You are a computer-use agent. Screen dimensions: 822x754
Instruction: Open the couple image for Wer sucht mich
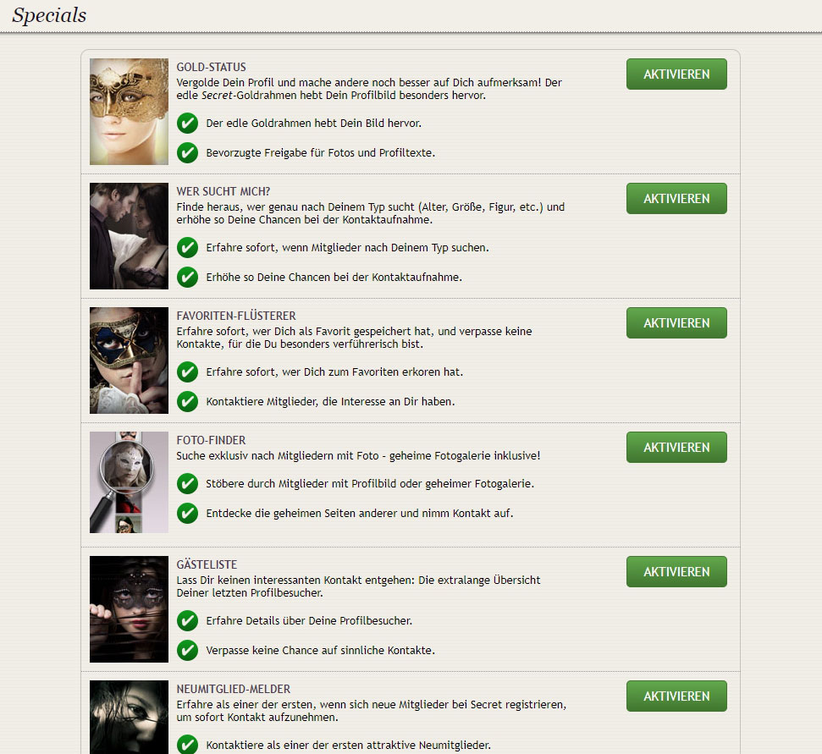tap(129, 236)
